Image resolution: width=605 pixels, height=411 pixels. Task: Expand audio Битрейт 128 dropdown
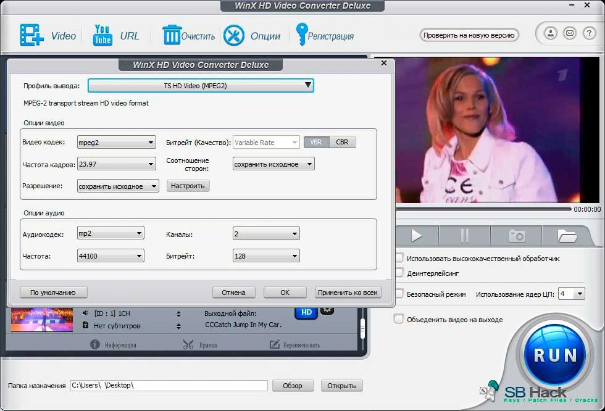pyautogui.click(x=266, y=255)
